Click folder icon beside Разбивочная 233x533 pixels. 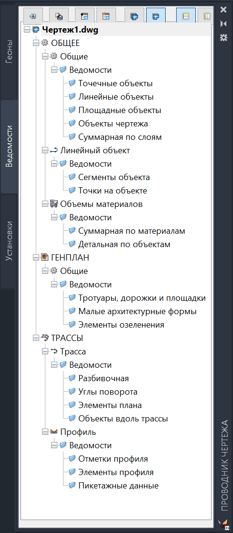coord(72,378)
